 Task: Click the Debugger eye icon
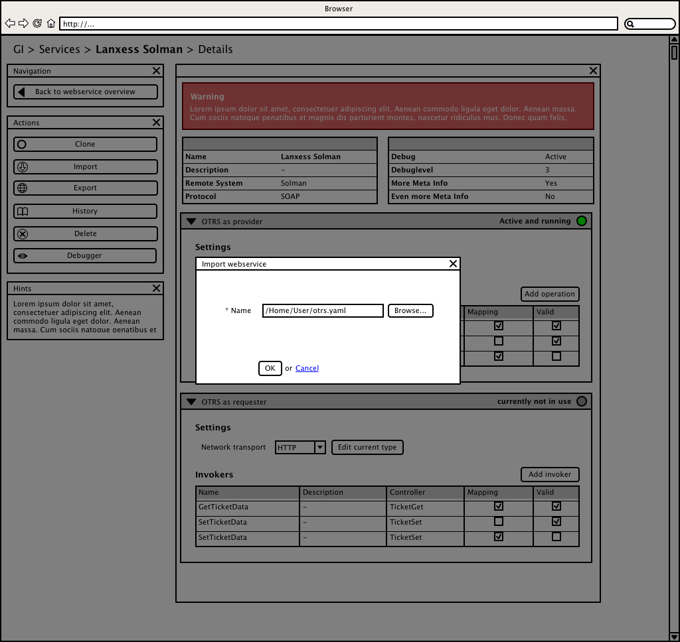click(x=22, y=256)
